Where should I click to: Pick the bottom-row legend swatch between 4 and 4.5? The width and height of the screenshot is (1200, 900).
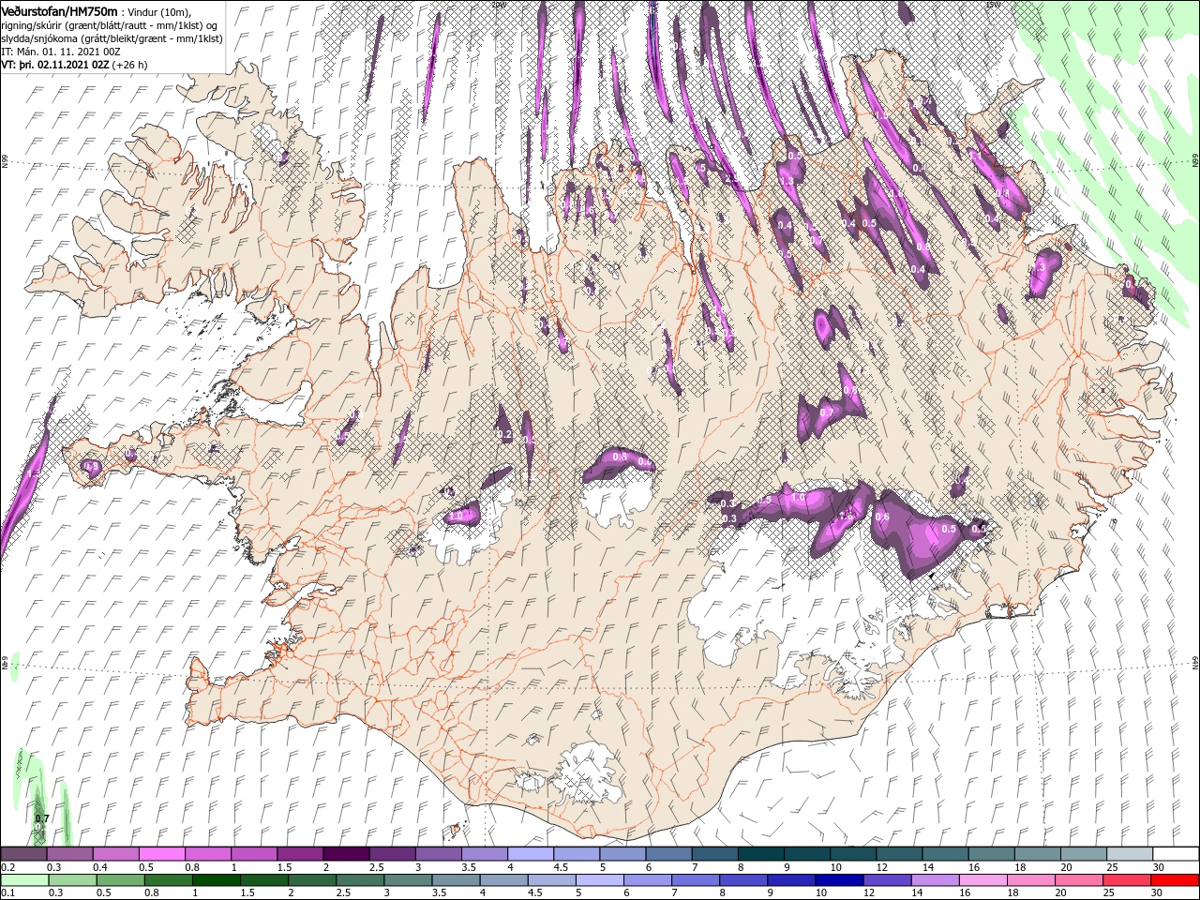click(502, 880)
